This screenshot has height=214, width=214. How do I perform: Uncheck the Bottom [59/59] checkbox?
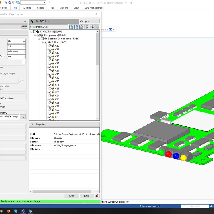tap(46, 42)
